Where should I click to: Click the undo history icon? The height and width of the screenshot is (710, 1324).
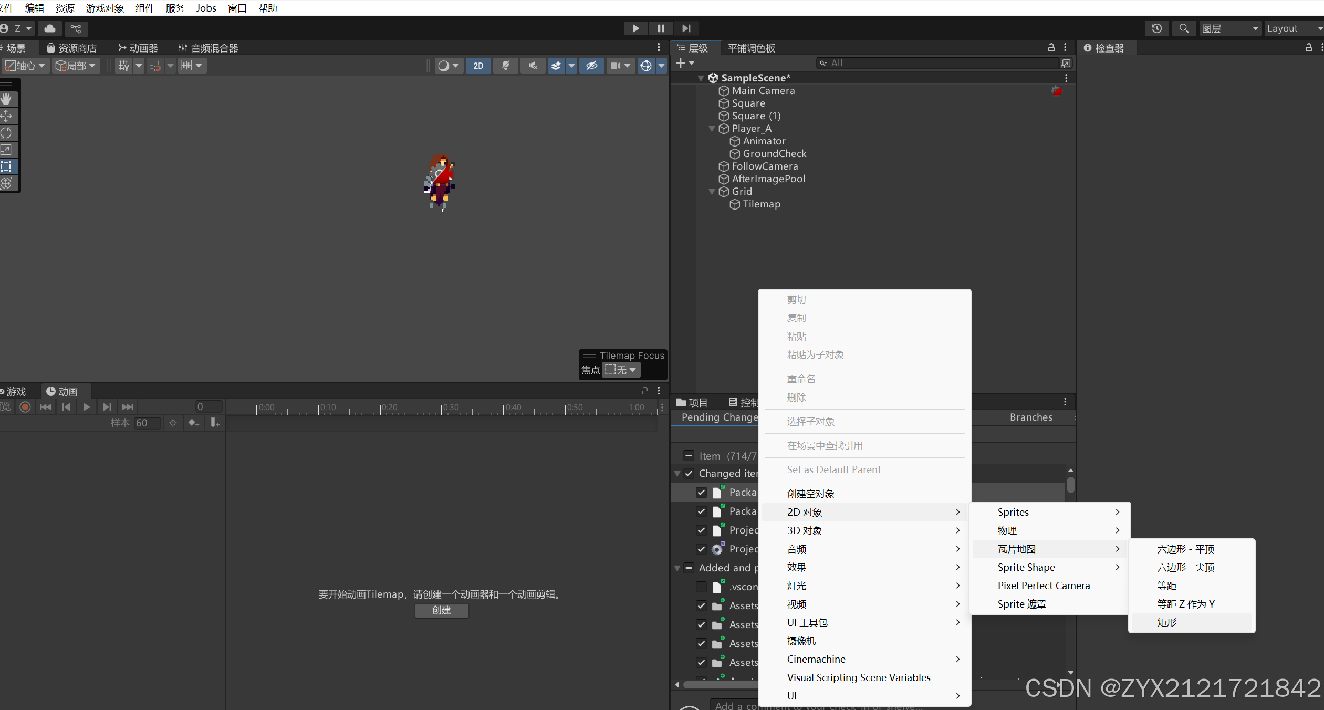point(1156,28)
